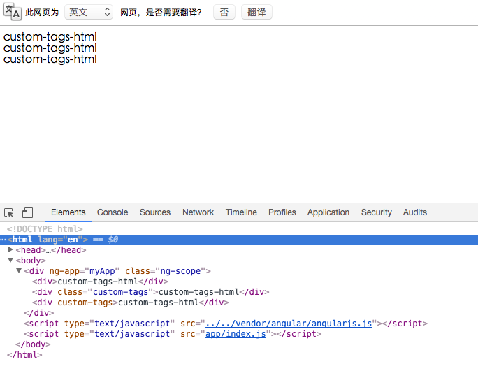The width and height of the screenshot is (478, 385).
Task: Switch to the Elements tab
Action: tap(68, 212)
